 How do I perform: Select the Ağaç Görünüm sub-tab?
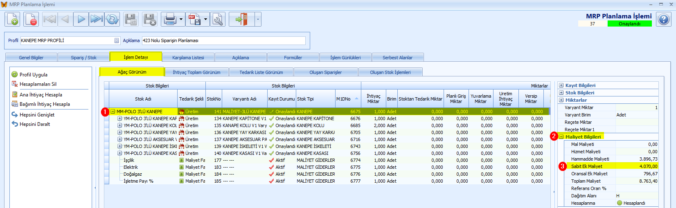[x=132, y=72]
